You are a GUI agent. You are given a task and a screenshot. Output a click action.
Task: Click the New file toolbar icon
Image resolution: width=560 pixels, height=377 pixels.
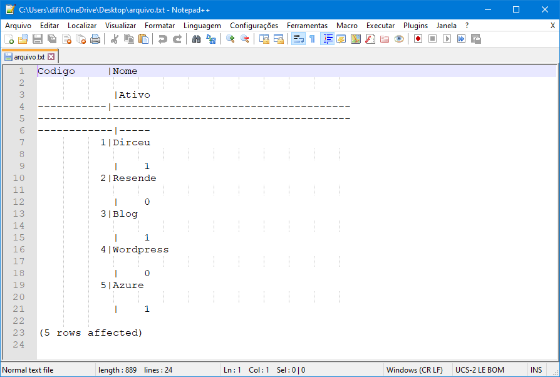point(9,39)
